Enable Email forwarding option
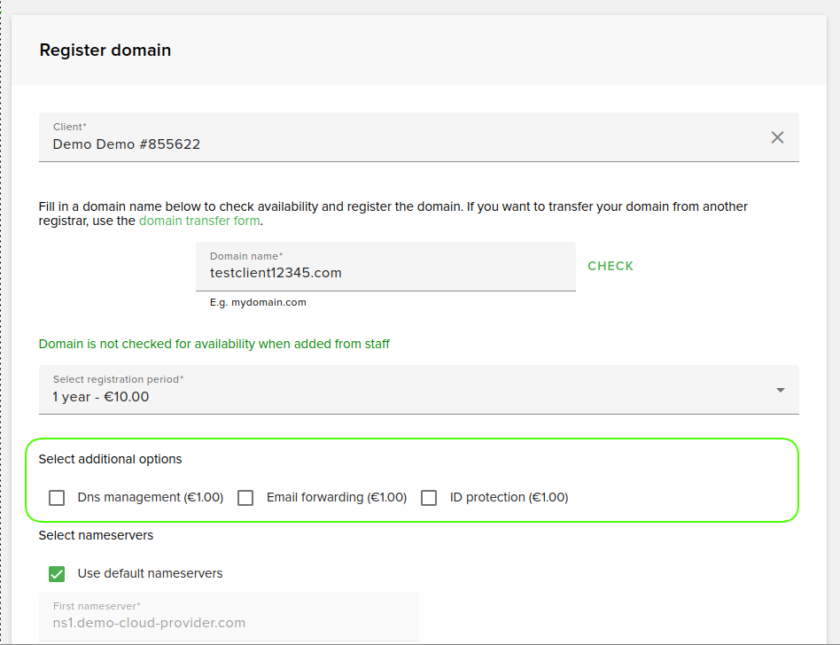 (245, 497)
